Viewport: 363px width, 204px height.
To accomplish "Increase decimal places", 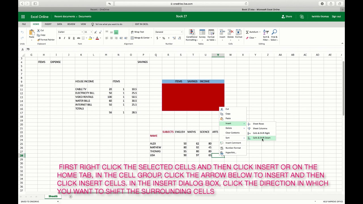I will [174, 38].
